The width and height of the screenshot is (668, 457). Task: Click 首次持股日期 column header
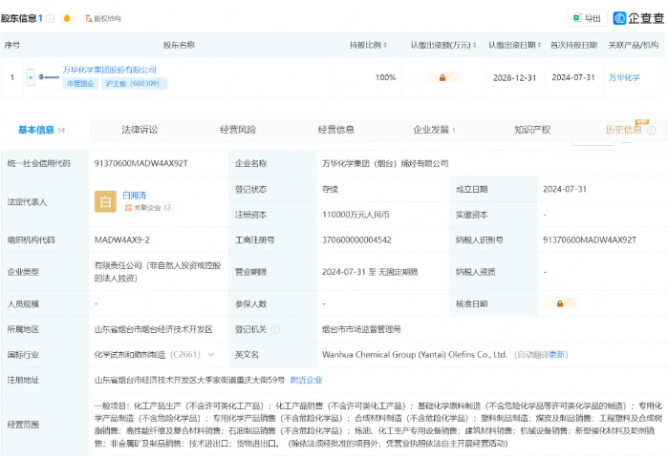pos(573,45)
